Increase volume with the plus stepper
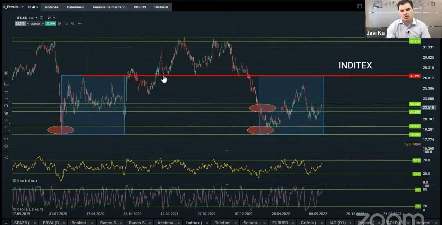The image size is (442, 225). [x=43, y=24]
